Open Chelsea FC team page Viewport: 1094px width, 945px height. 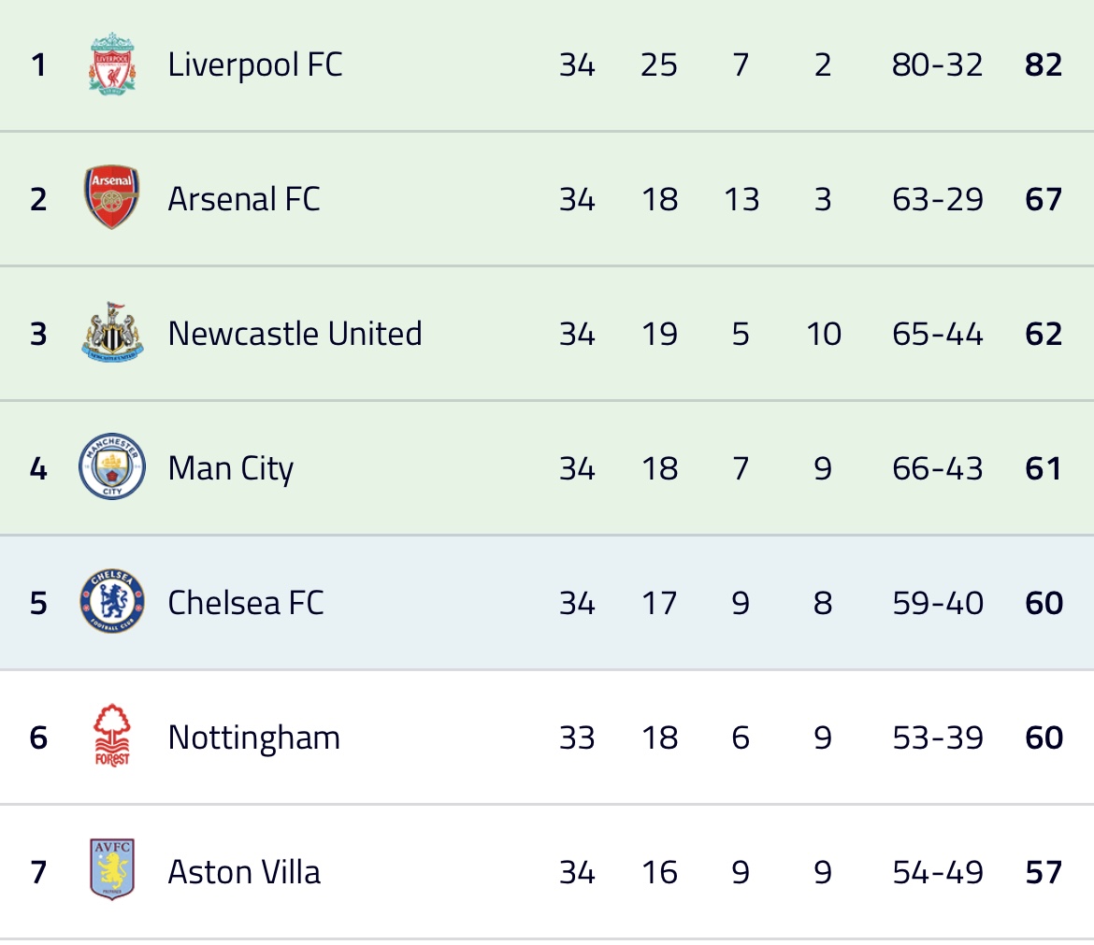pos(246,603)
